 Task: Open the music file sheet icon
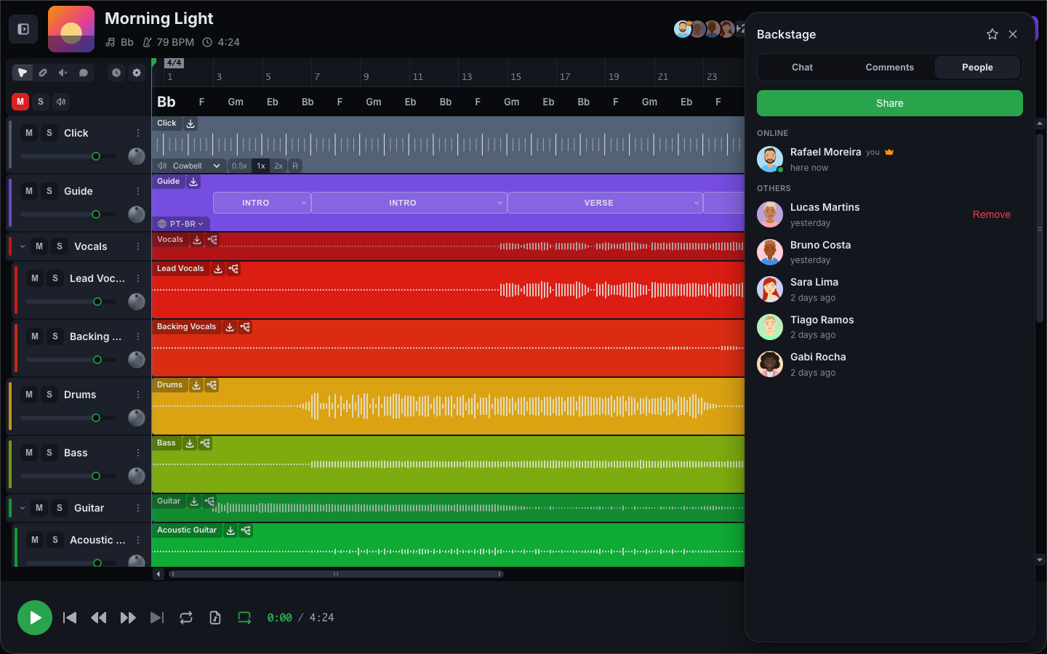(215, 618)
